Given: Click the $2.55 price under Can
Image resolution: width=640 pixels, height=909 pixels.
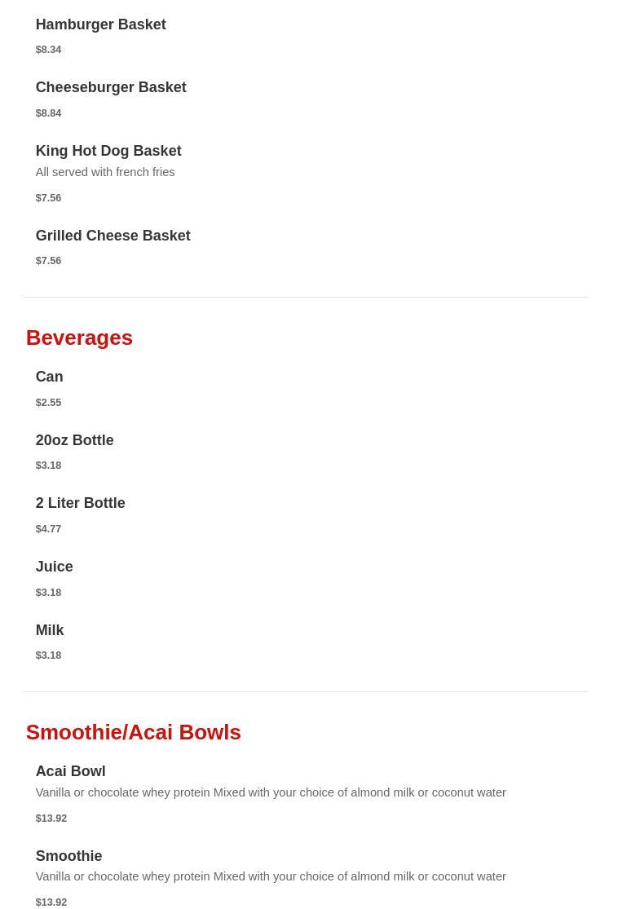Looking at the screenshot, I should coord(48,403).
